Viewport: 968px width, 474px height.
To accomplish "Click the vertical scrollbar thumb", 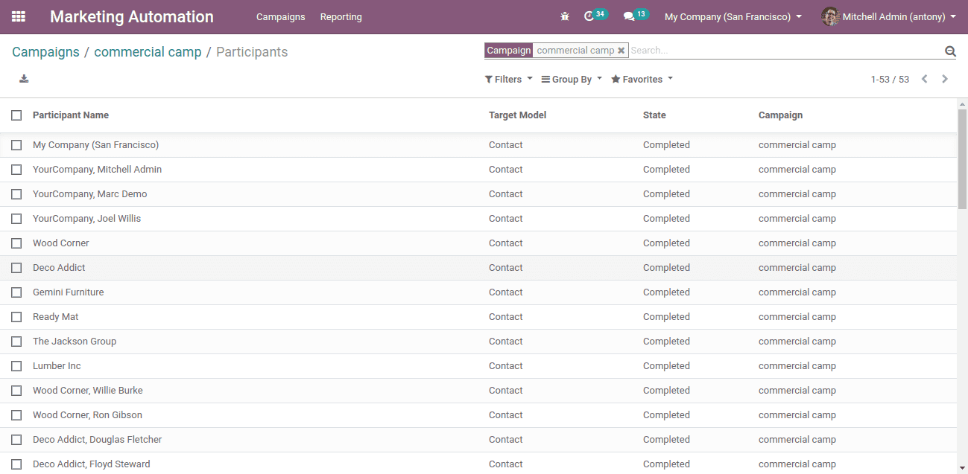I will [962, 159].
